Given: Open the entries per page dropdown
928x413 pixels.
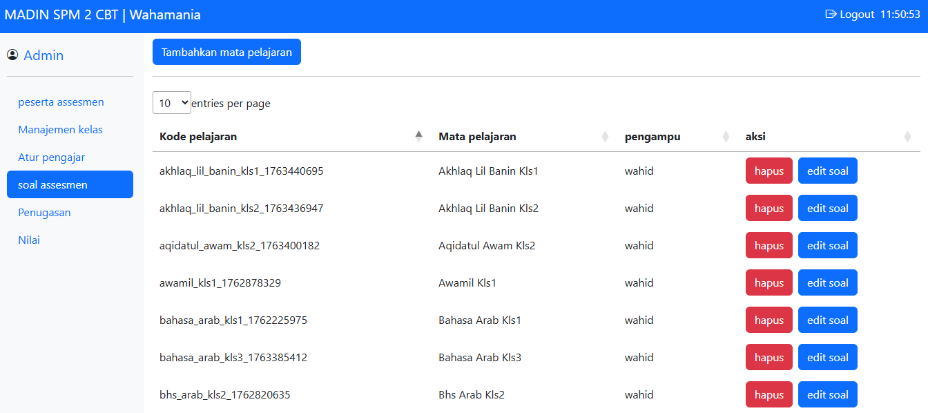Looking at the screenshot, I should pos(171,103).
